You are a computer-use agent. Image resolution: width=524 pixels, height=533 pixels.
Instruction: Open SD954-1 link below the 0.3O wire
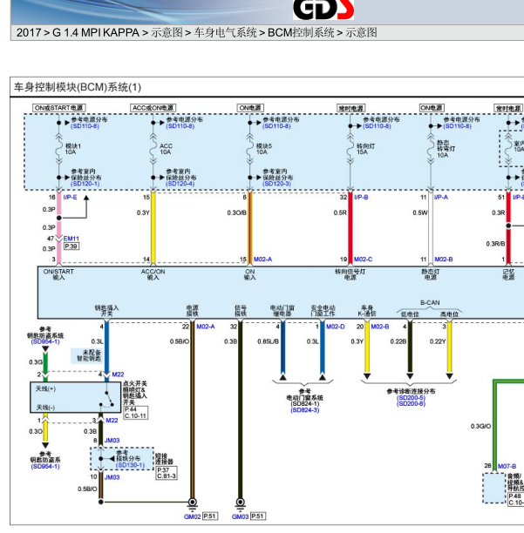45,467
